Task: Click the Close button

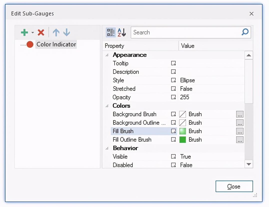Action: [234, 187]
